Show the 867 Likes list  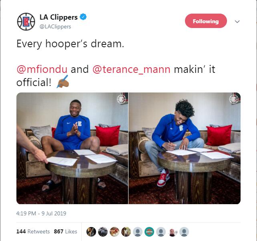click(65, 231)
